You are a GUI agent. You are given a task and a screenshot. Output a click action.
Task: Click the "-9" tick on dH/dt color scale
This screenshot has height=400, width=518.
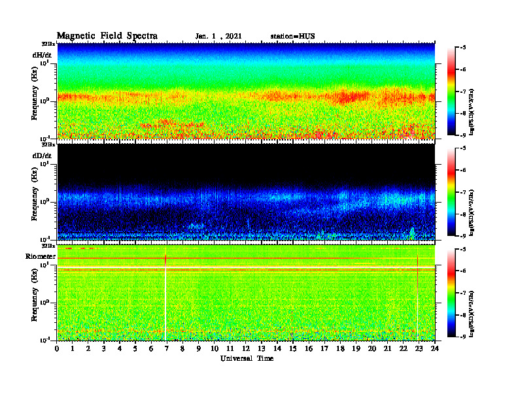(x=463, y=135)
